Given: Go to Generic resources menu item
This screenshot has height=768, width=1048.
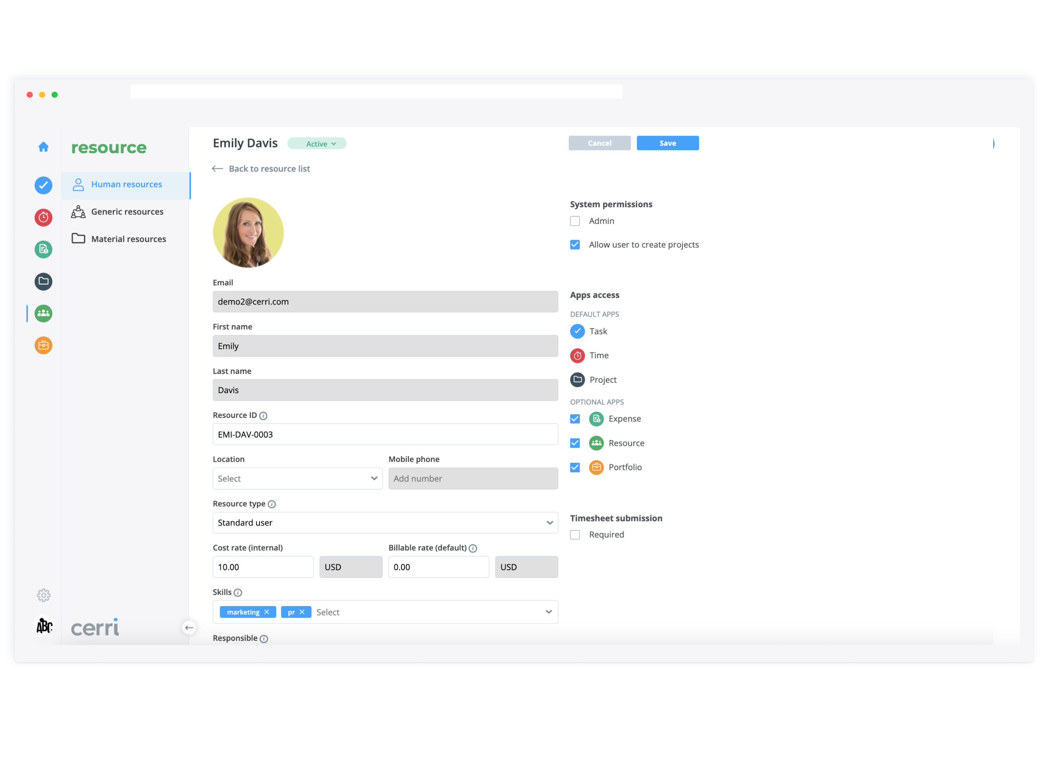Looking at the screenshot, I should coord(127,212).
